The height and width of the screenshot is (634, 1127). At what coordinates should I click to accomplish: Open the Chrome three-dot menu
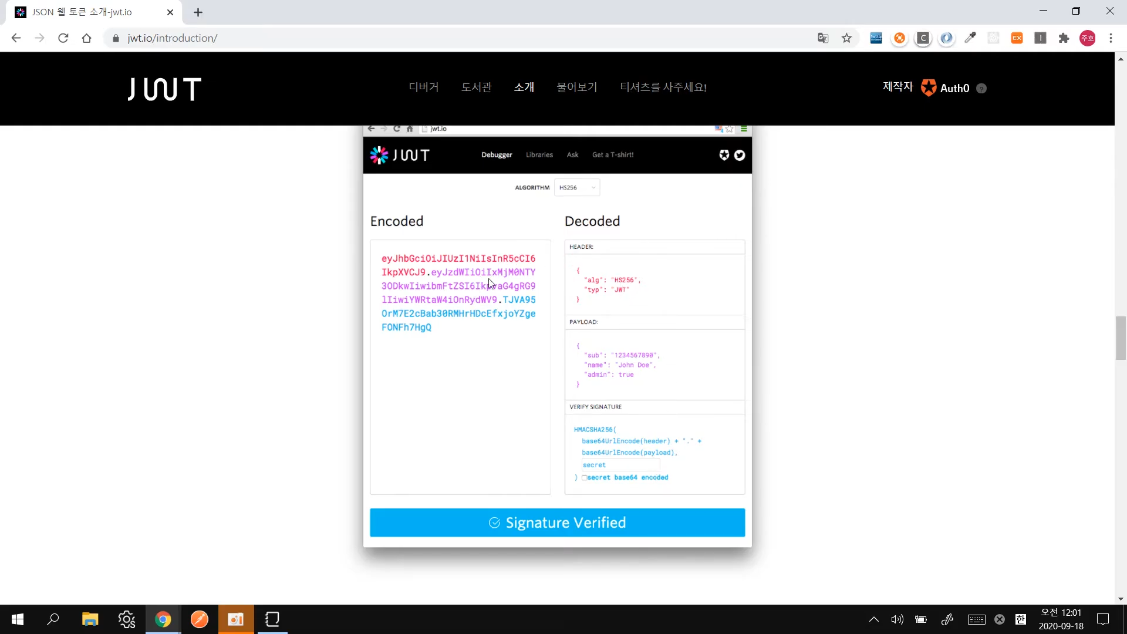coord(1111,38)
